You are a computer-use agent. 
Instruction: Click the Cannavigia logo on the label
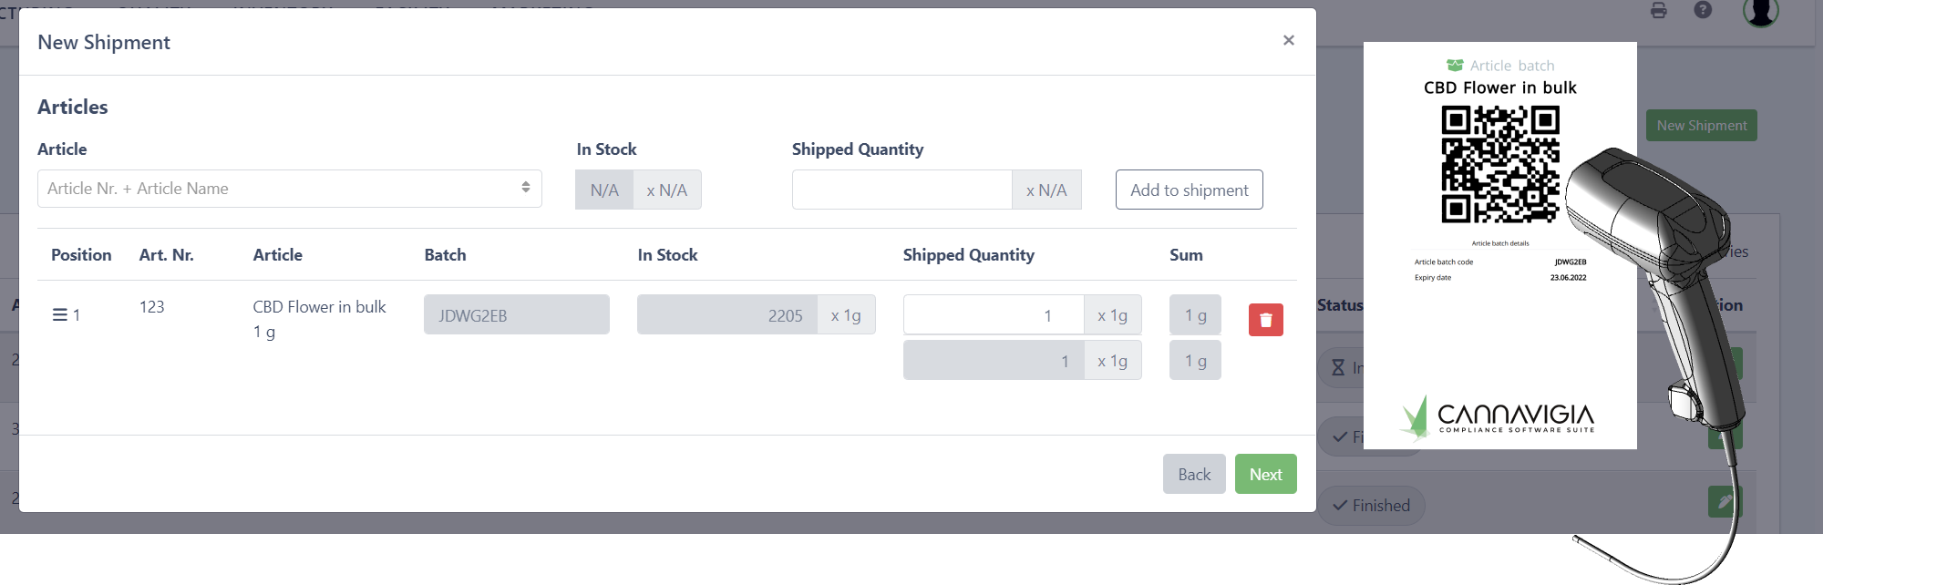(1497, 417)
